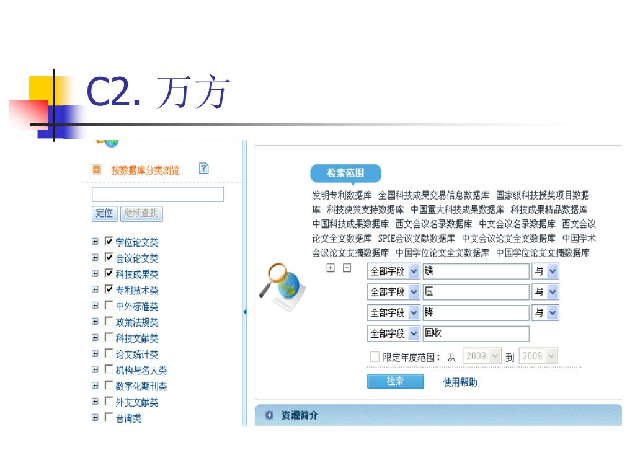Open the 与 operator dropdown after 压
Image resolution: width=635 pixels, height=476 pixels.
(x=545, y=292)
